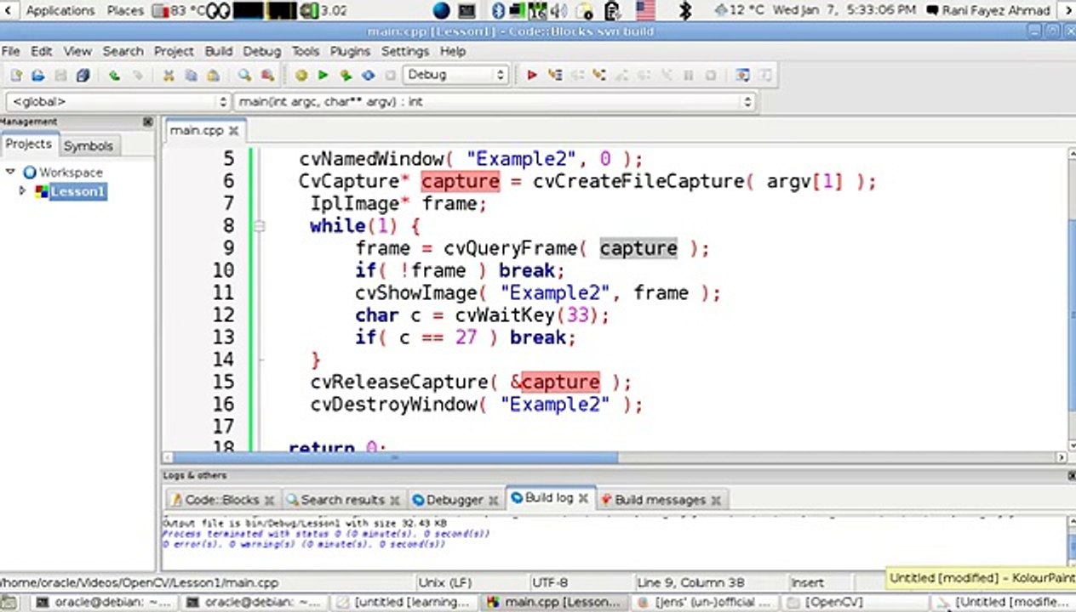Screen dimensions: 1076x612
Task: Open the View menu
Action: pyautogui.click(x=77, y=51)
